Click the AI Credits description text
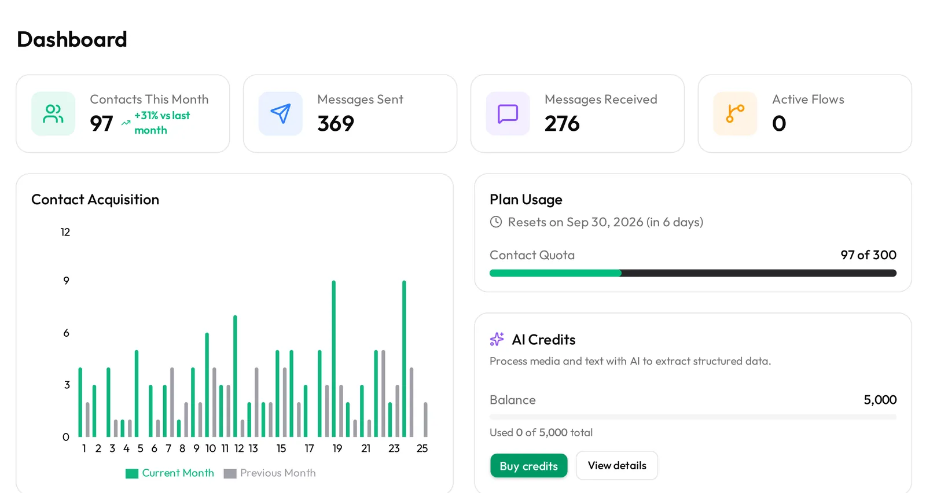The image size is (926, 493). [630, 361]
